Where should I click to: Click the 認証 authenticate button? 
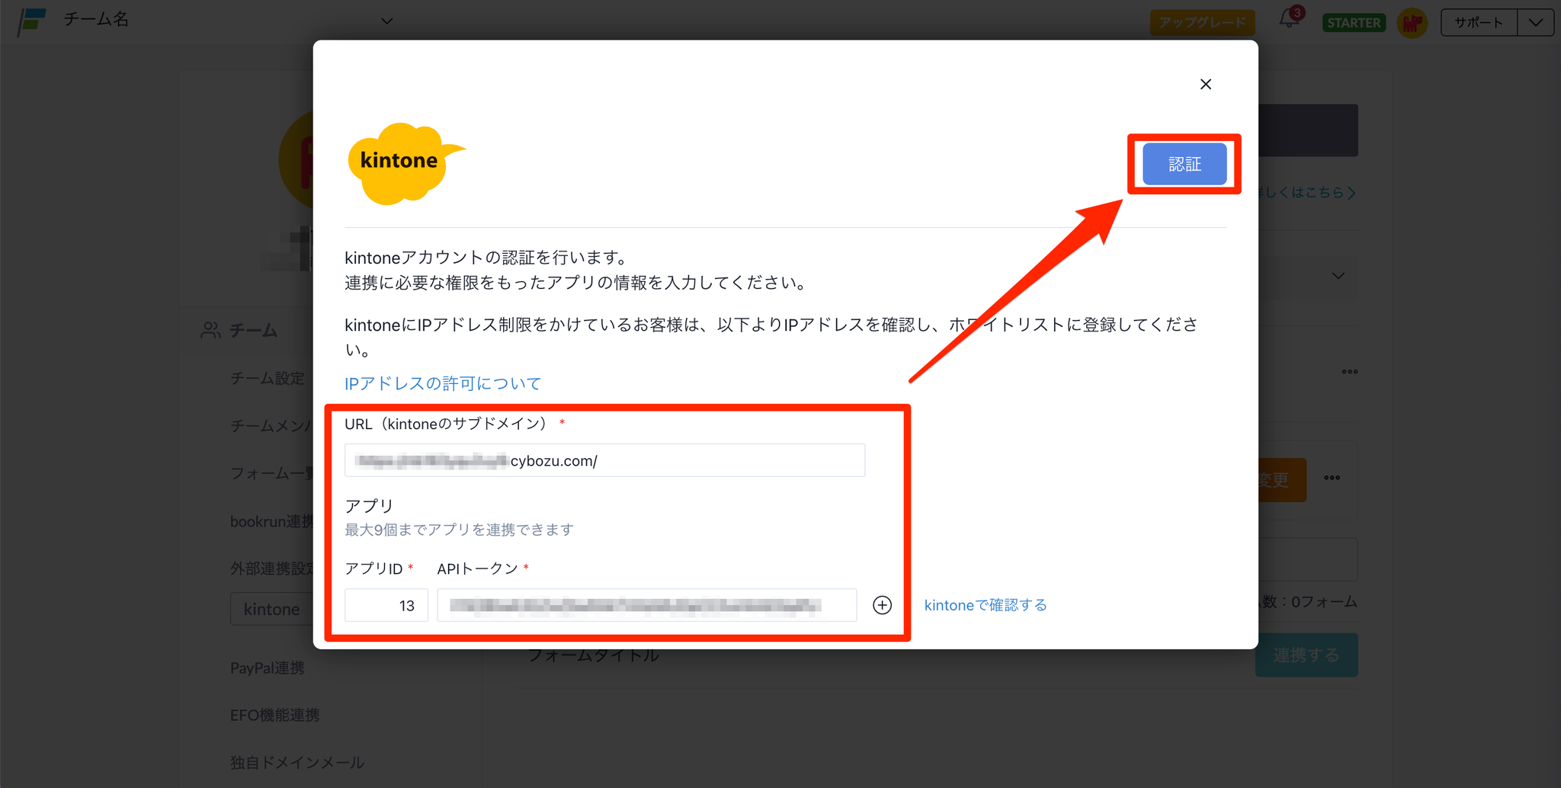(x=1184, y=164)
